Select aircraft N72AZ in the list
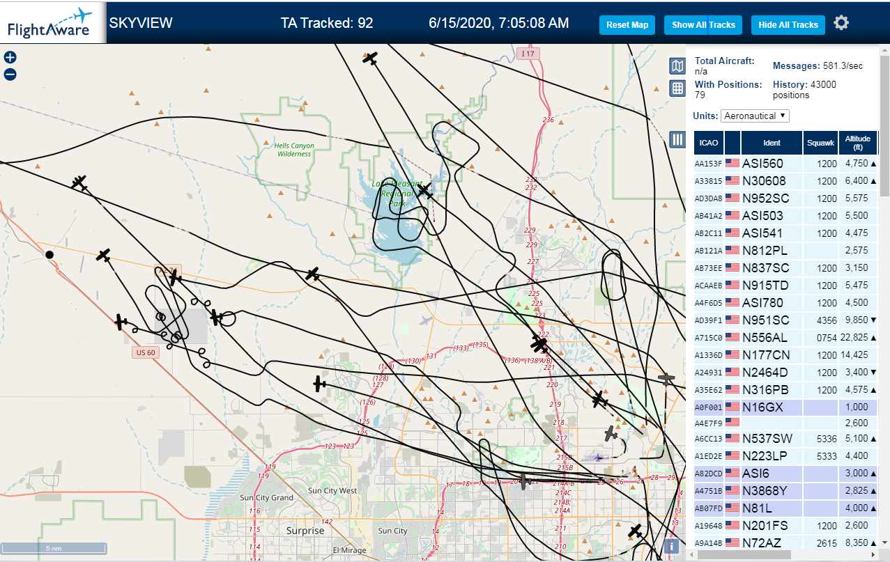Viewport: 890px width, 562px height. pos(786,543)
